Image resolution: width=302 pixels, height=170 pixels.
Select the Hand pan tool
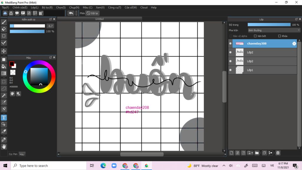(x=4, y=147)
